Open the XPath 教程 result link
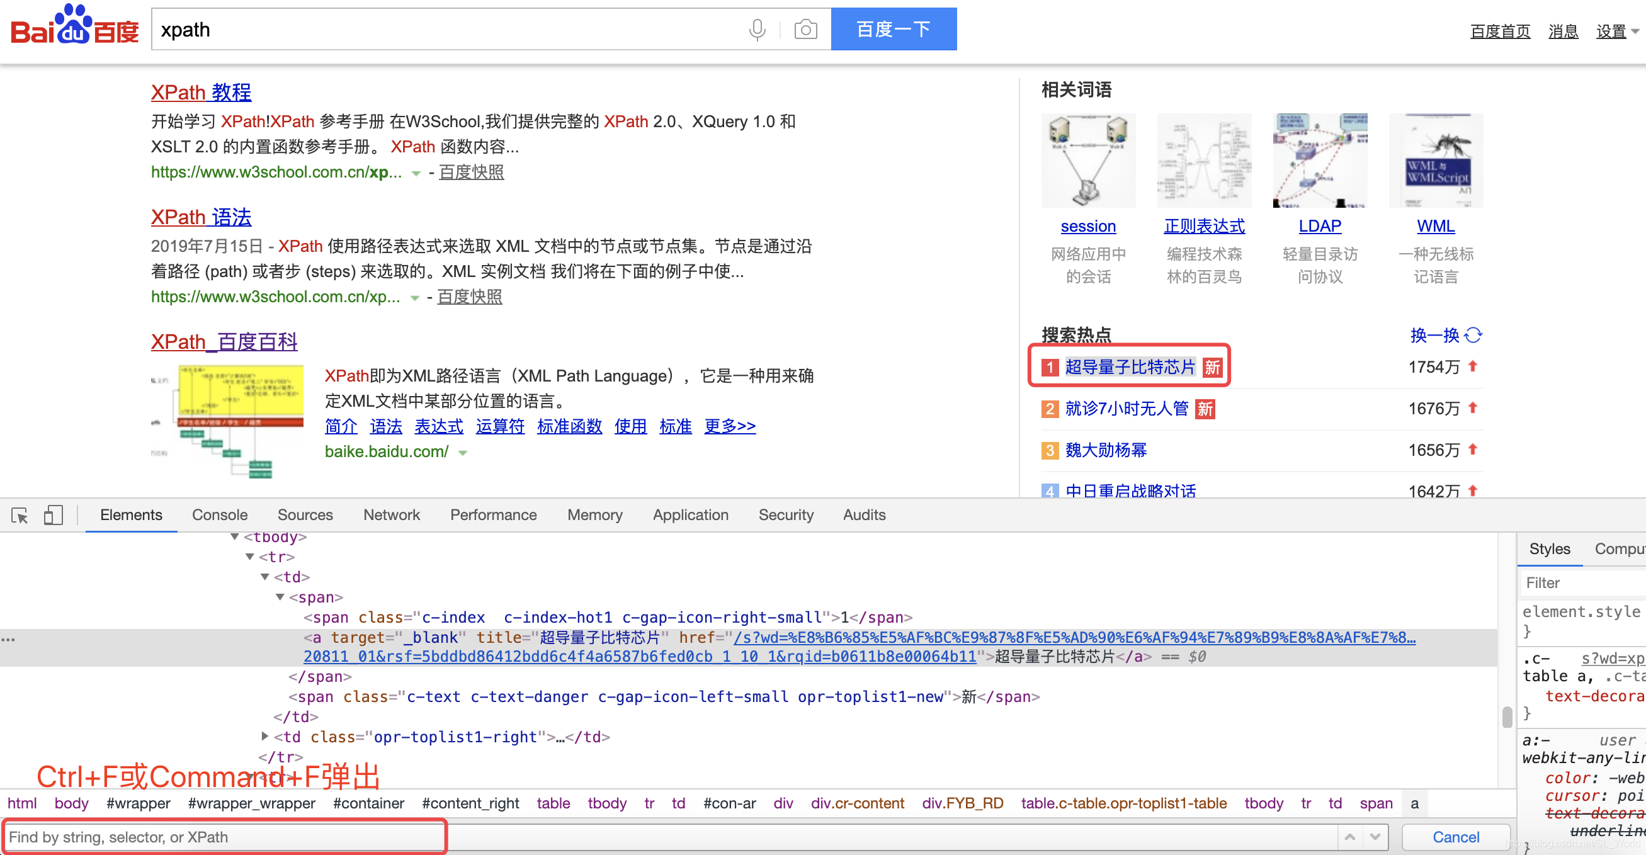Screen dimensions: 1646x855 pyautogui.click(x=201, y=92)
